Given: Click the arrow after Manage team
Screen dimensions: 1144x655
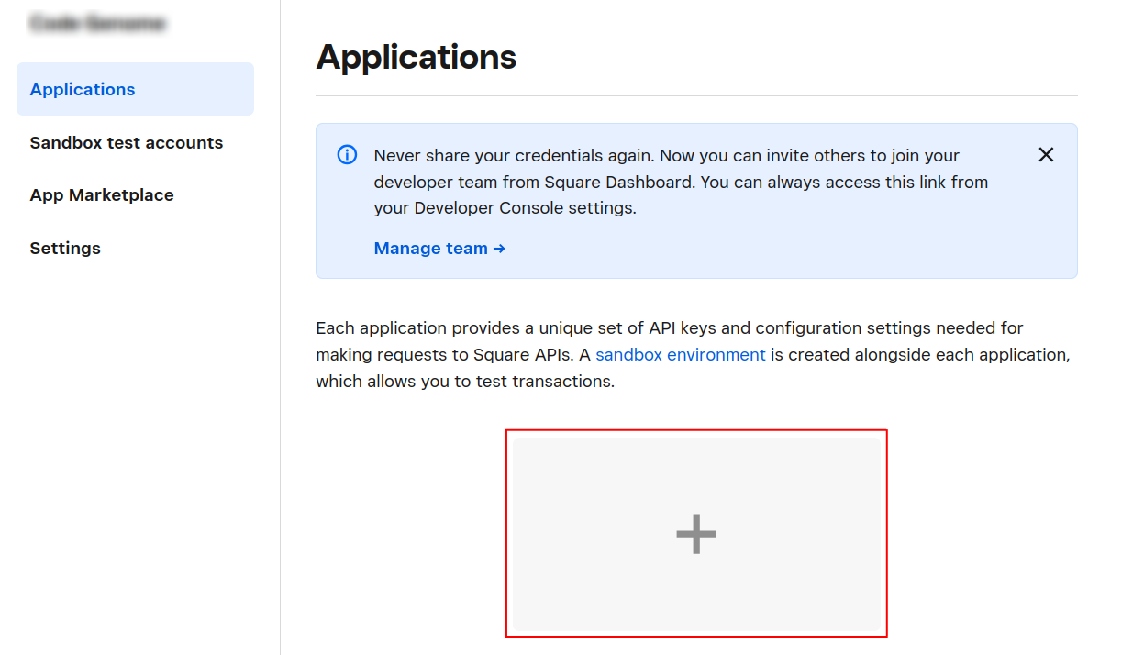Looking at the screenshot, I should click(499, 249).
